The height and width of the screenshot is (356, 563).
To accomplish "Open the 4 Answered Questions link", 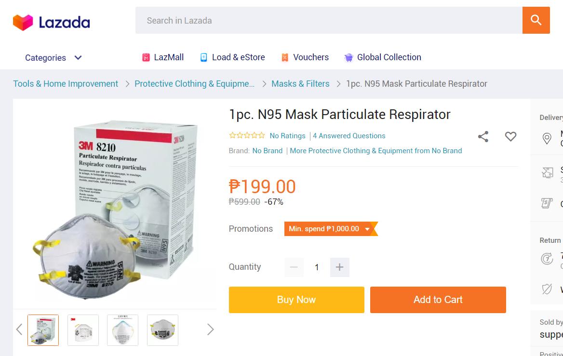I will [349, 136].
